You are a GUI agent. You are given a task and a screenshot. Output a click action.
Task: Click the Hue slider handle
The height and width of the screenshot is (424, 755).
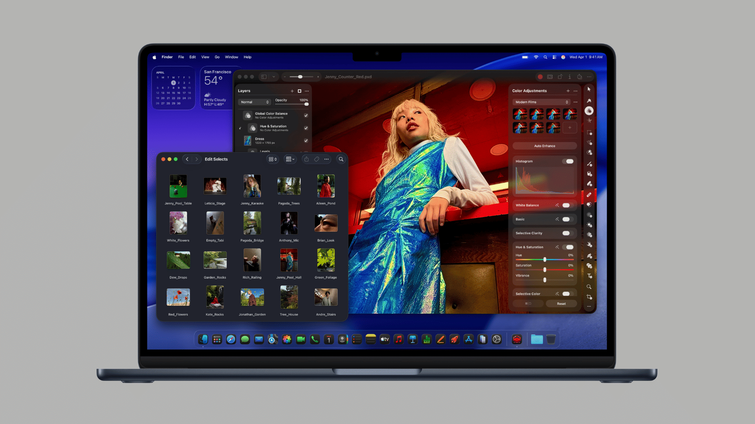click(x=544, y=260)
